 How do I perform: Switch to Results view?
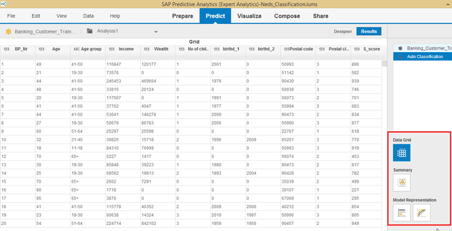369,31
